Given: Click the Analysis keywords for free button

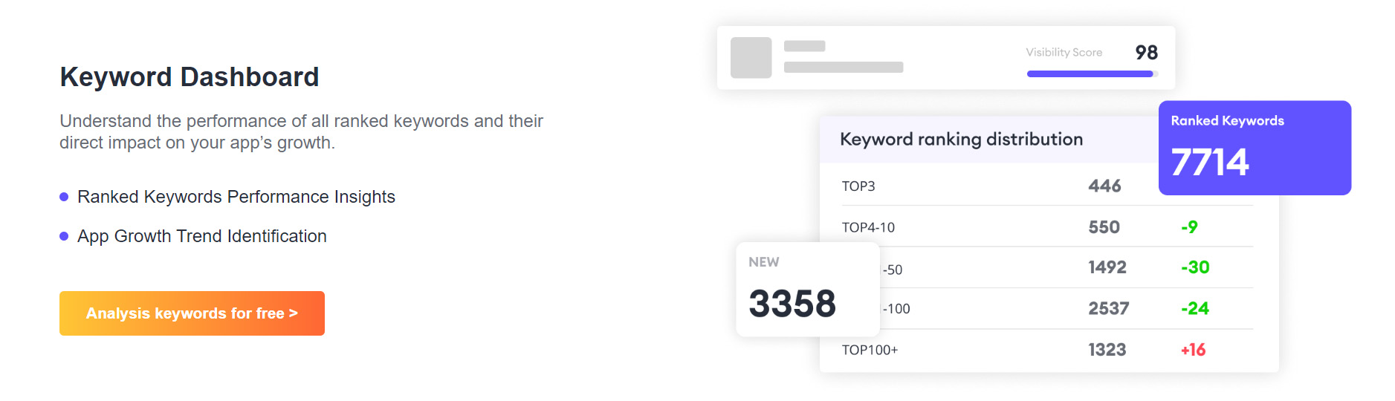Looking at the screenshot, I should tap(192, 313).
